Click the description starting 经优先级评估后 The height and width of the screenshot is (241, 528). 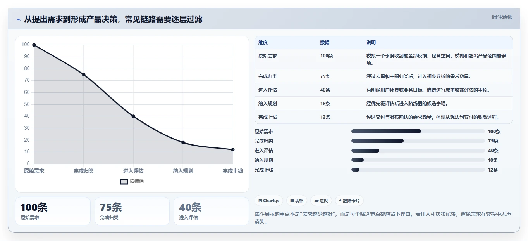(407, 104)
